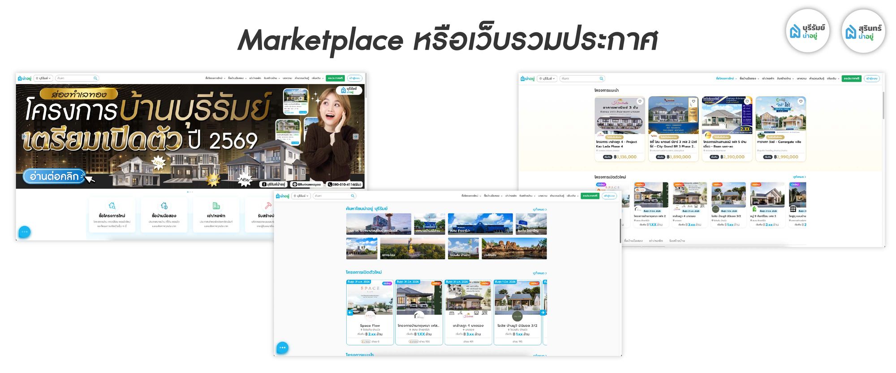Screen dimensions: 896x373
Task: Open คำนวณเงินกู้ menu in center window
Action: (557, 196)
